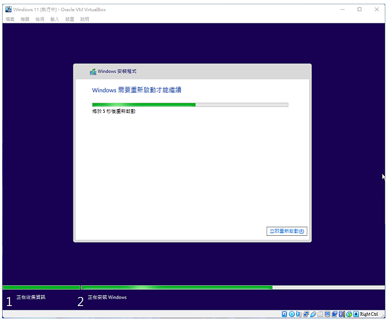Click the mouse integration status icon

click(x=349, y=314)
